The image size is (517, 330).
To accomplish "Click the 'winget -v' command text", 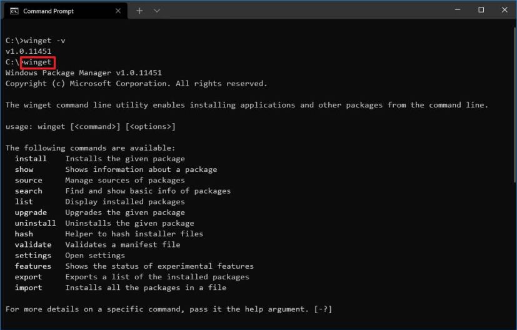I will [x=44, y=41].
